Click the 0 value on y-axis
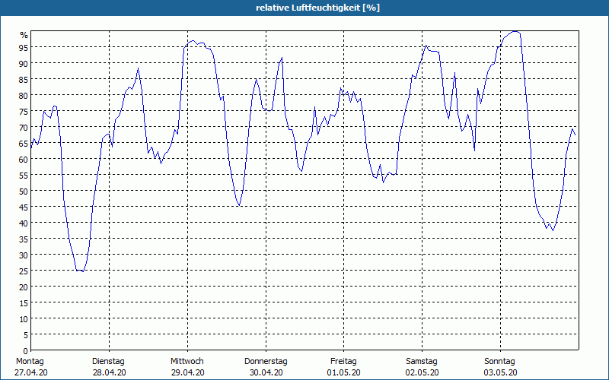The height and width of the screenshot is (380, 609). click(x=26, y=351)
